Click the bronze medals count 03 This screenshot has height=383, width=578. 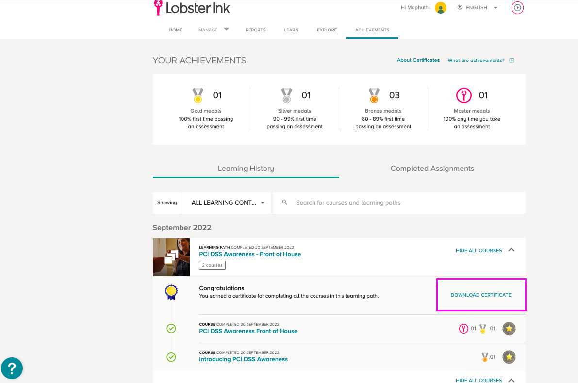click(x=395, y=95)
